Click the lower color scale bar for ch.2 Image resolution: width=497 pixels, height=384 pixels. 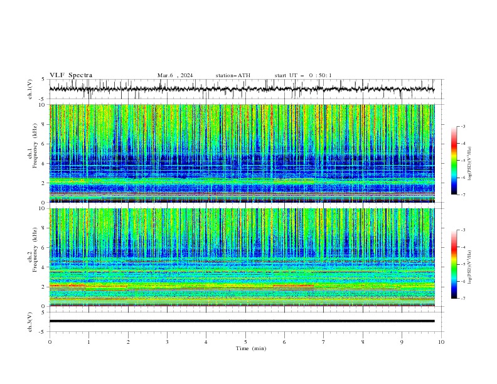(454, 264)
